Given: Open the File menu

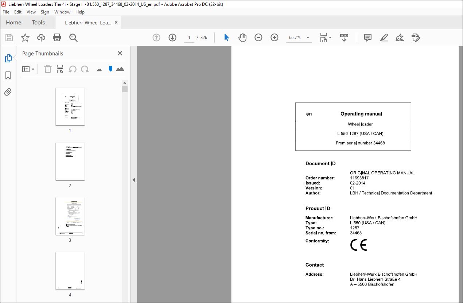Looking at the screenshot, I should (6, 12).
